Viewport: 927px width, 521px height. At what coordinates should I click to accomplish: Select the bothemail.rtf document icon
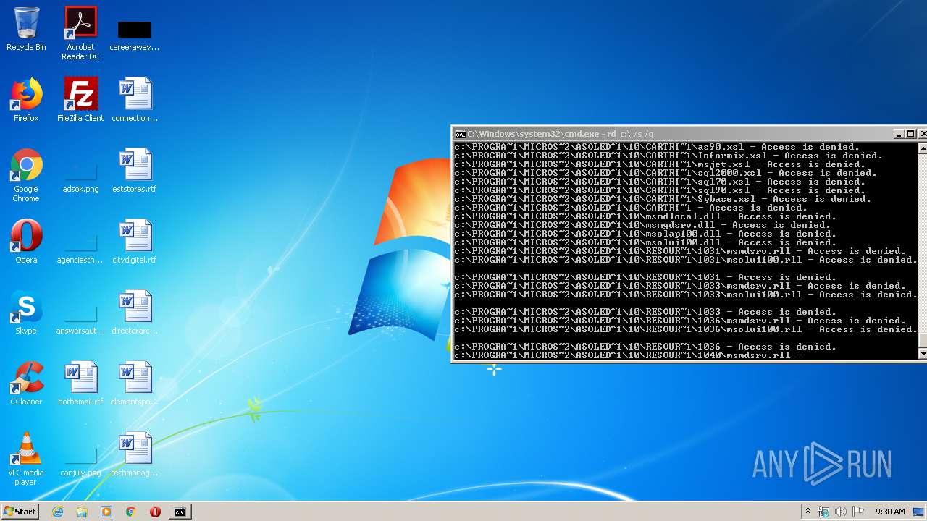[80, 384]
